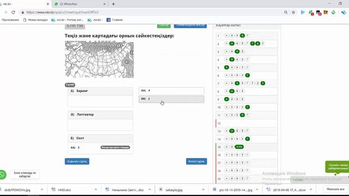Click the blue profile icon at toolbar end
This screenshot has height=196, width=349.
click(344, 12)
